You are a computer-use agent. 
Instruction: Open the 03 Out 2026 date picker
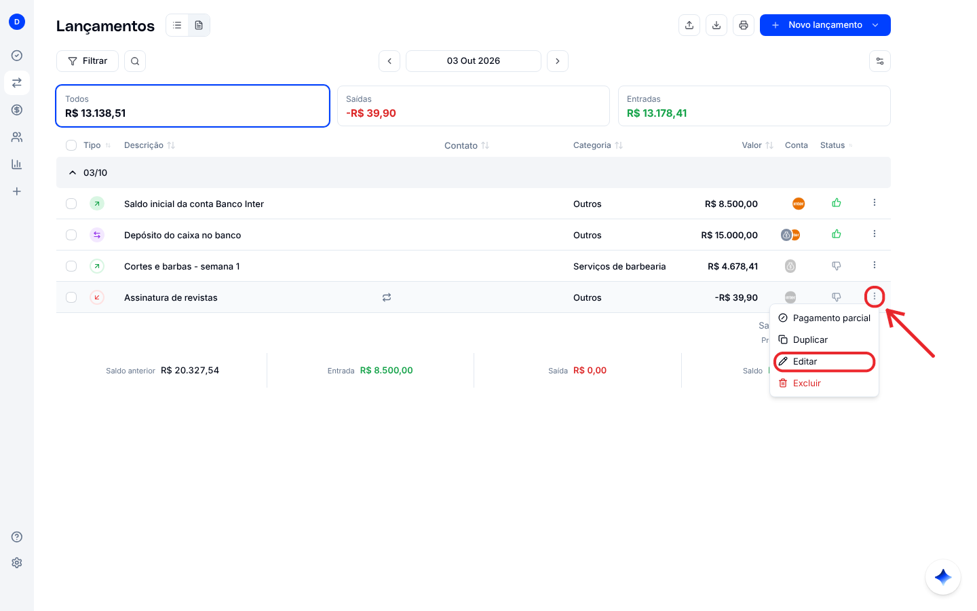click(x=474, y=61)
